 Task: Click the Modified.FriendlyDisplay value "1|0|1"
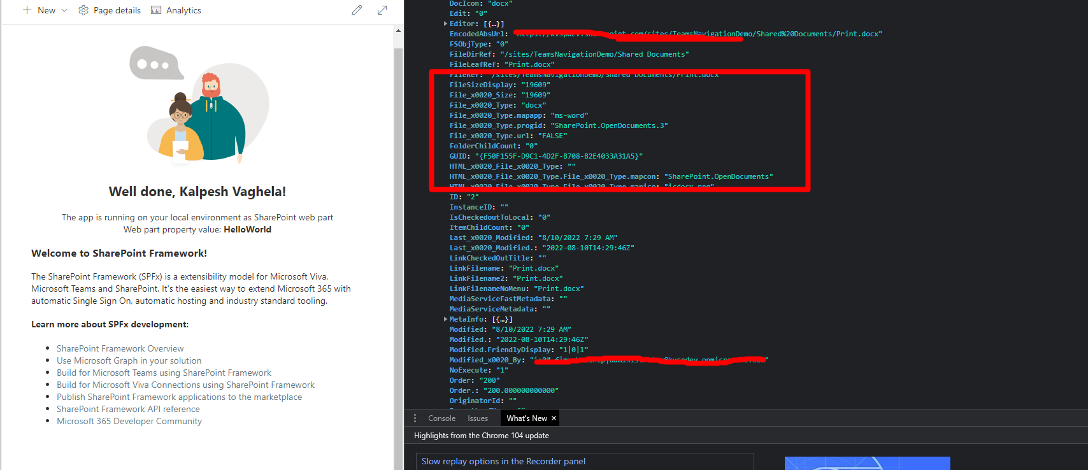[573, 350]
